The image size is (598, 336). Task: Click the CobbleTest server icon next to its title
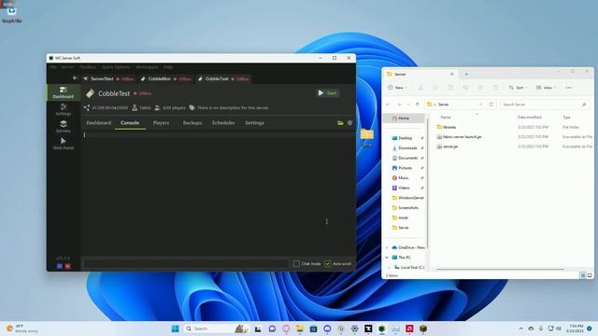click(90, 93)
